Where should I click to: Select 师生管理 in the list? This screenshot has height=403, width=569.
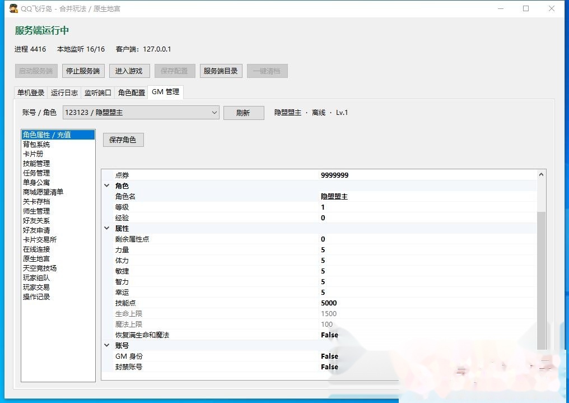pos(58,211)
